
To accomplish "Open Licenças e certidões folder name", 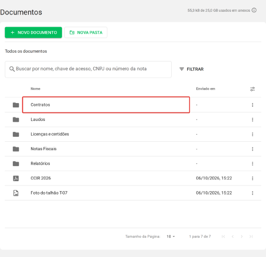I will [50, 134].
